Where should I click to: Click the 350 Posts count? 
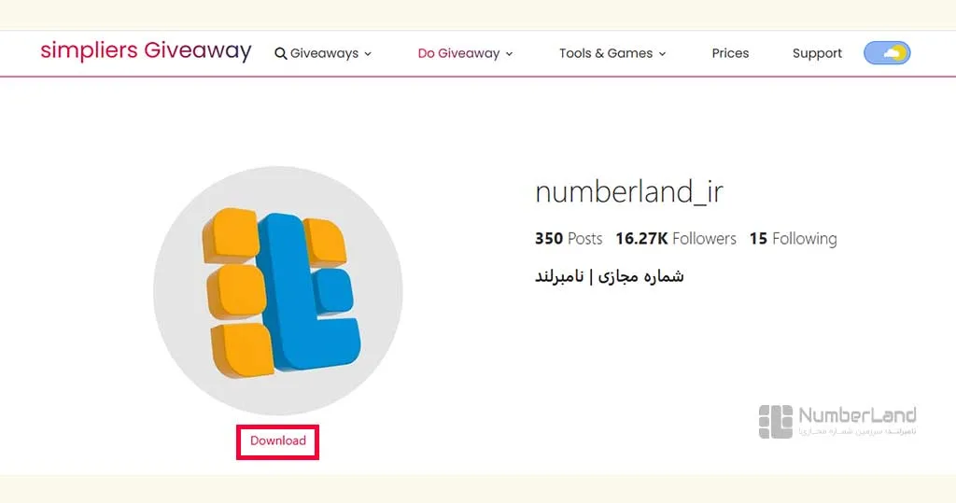[x=569, y=238]
